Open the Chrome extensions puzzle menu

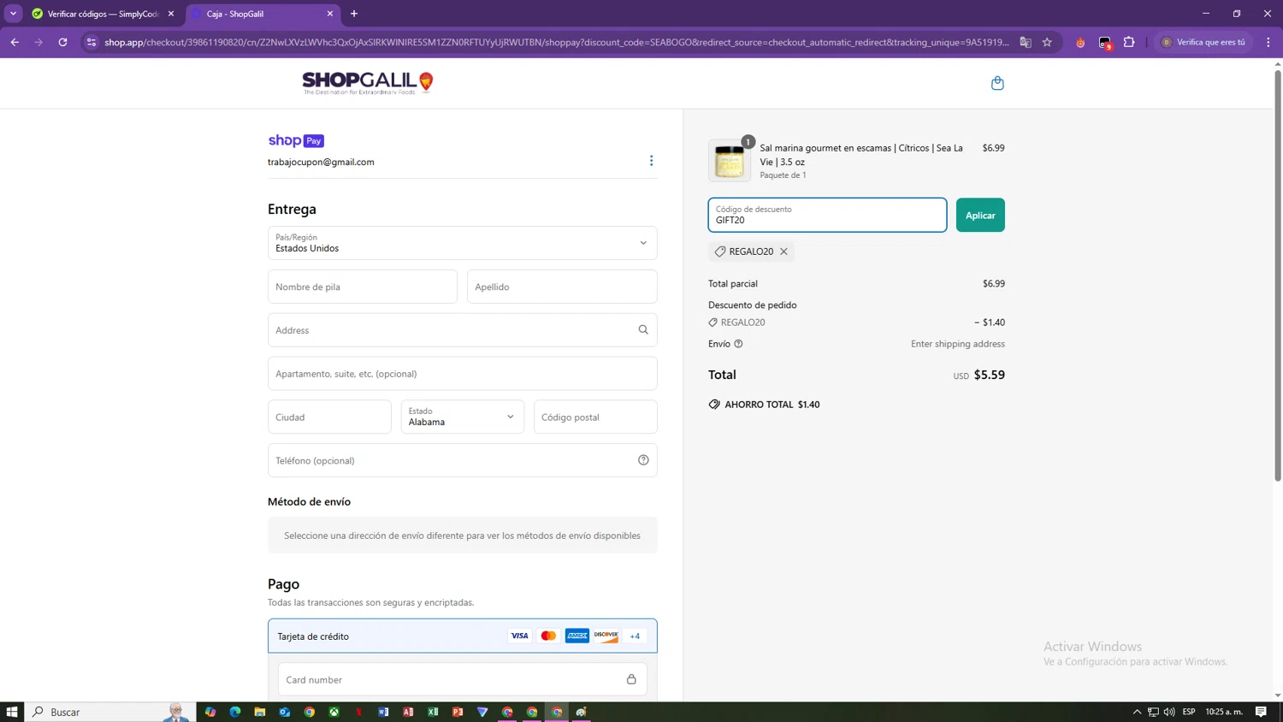pos(1129,42)
